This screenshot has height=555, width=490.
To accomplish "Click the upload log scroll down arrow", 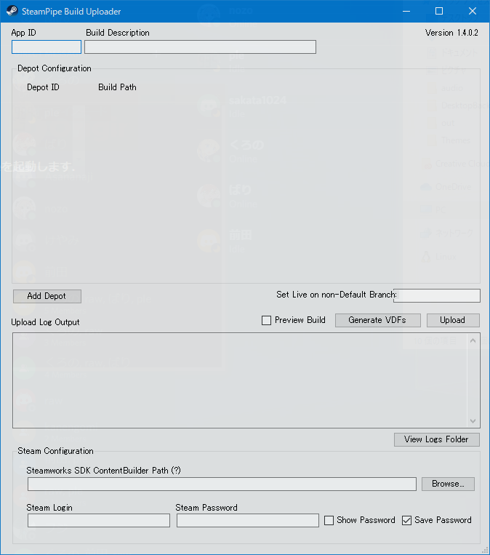I will point(473,421).
